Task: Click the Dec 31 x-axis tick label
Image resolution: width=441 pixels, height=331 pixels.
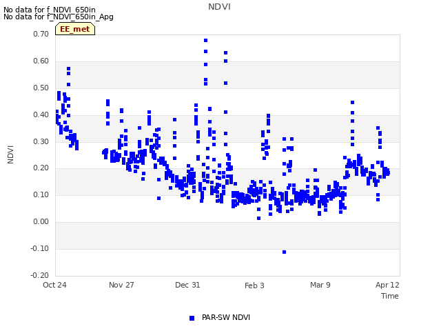Action: point(187,285)
